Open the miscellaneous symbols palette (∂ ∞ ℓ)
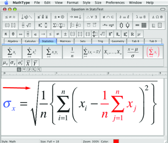Screen dimensions: 168x143 coord(125,17)
